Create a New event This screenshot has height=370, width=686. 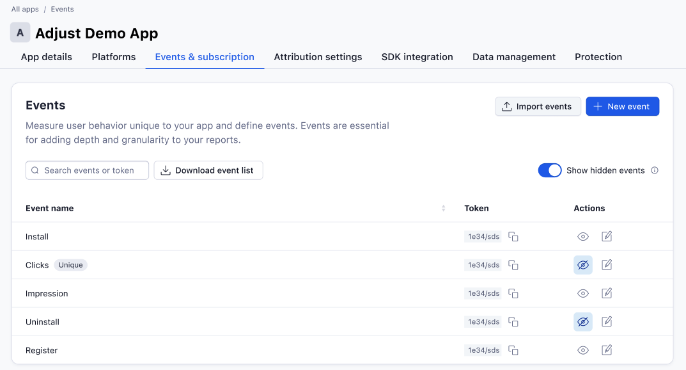pos(622,106)
